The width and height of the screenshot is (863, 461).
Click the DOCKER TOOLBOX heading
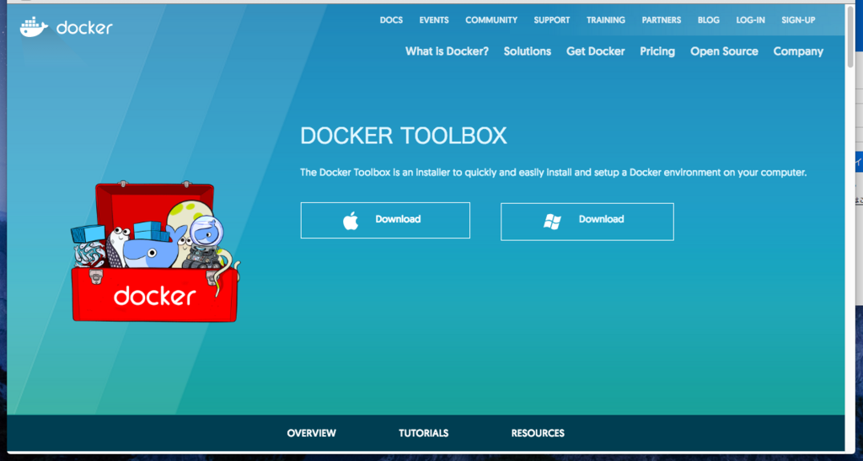tap(404, 136)
